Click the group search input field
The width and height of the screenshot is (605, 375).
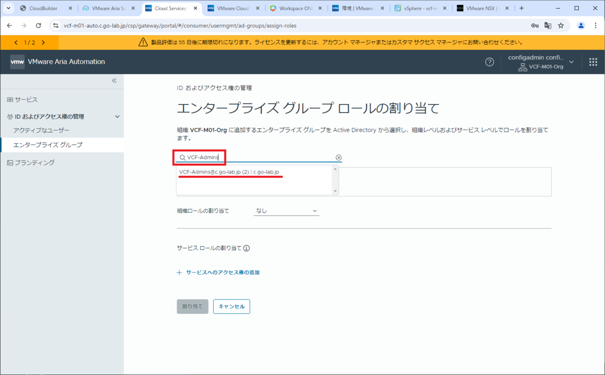point(260,157)
